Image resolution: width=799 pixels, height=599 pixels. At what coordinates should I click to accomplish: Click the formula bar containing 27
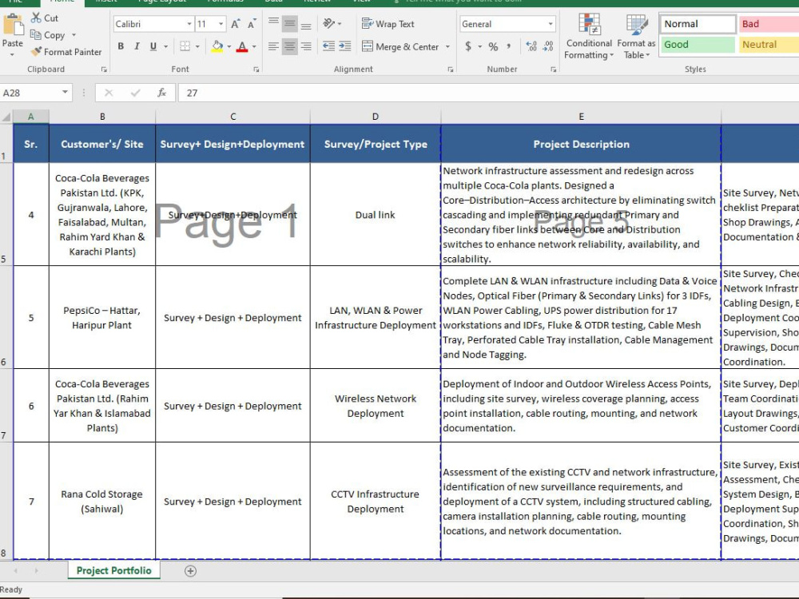pos(488,93)
